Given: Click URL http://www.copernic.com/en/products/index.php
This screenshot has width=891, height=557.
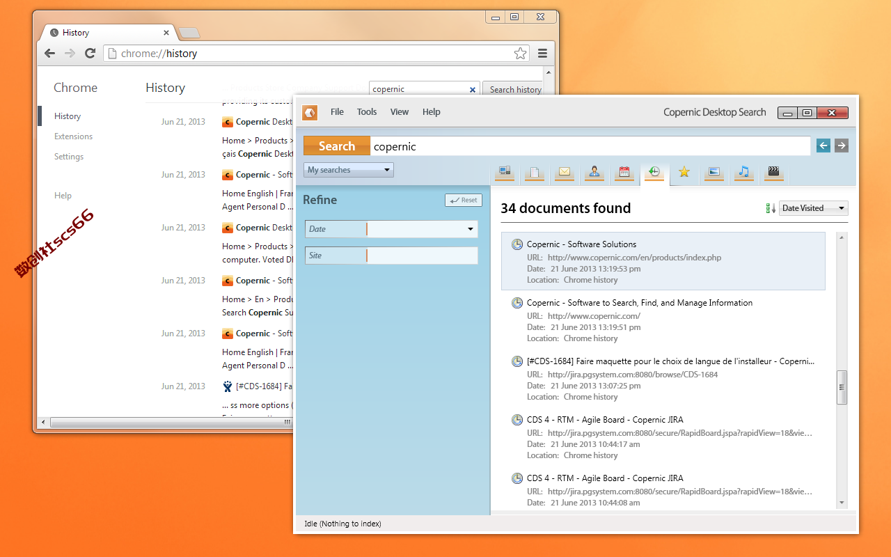Looking at the screenshot, I should [x=634, y=258].
